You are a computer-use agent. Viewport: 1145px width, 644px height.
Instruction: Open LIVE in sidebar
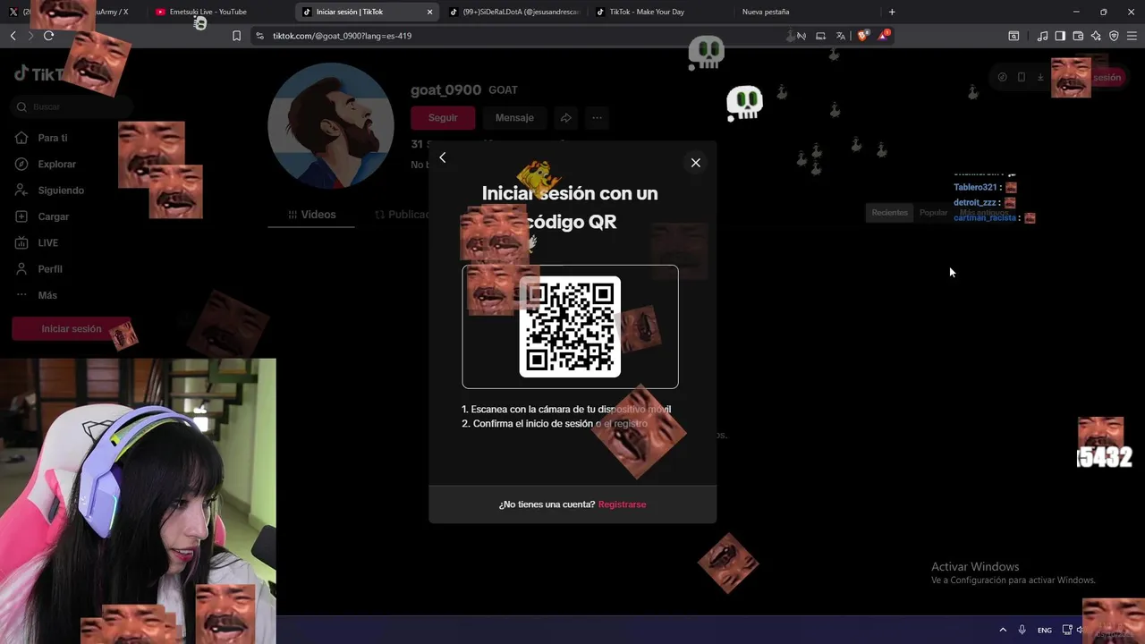pyautogui.click(x=47, y=242)
